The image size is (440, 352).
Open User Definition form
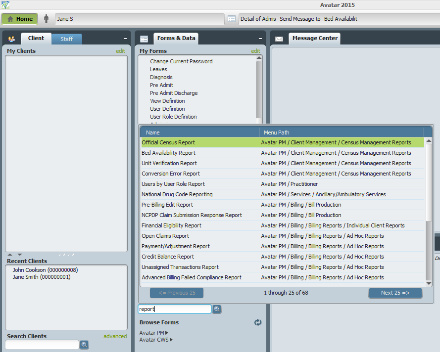click(x=167, y=108)
